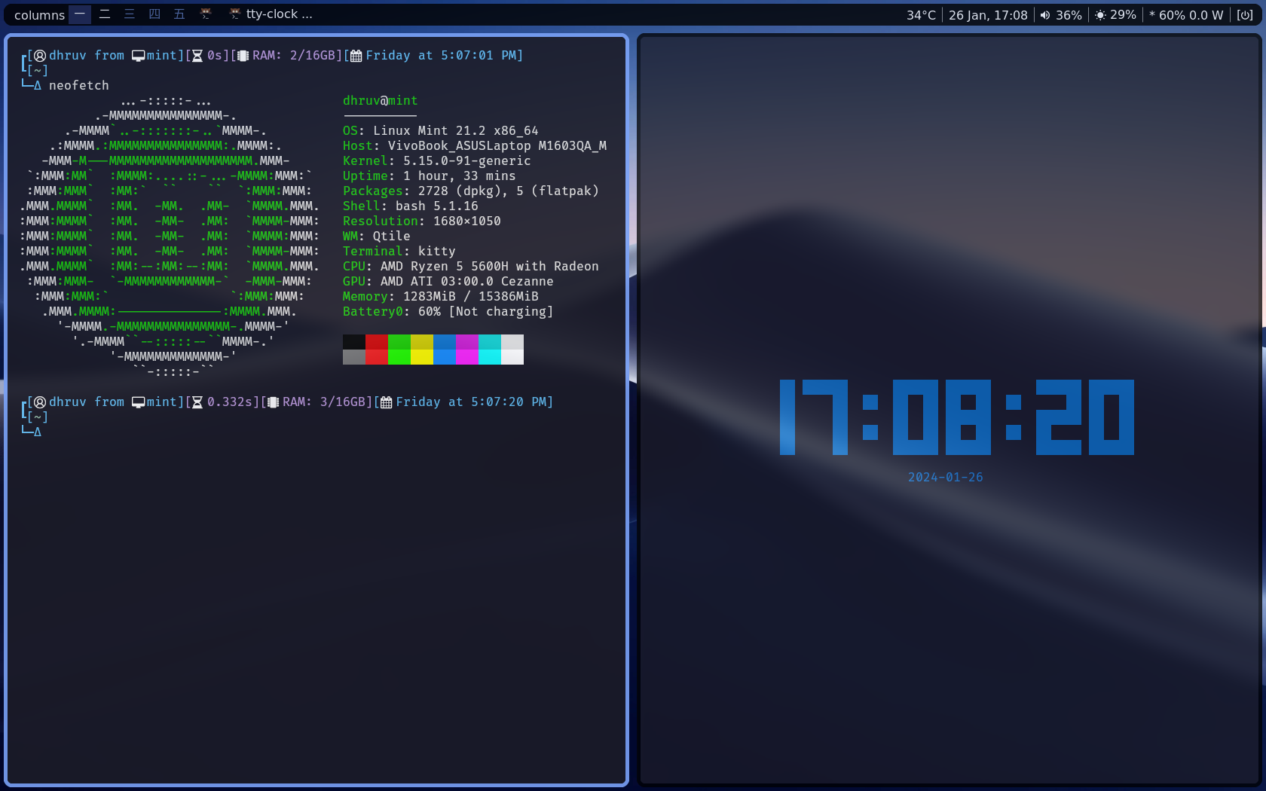
Task: Click the bright magenta swatch in the bottom row
Action: point(467,357)
